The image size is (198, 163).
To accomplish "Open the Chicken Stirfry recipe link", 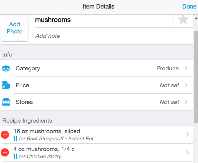I will click(x=40, y=157).
